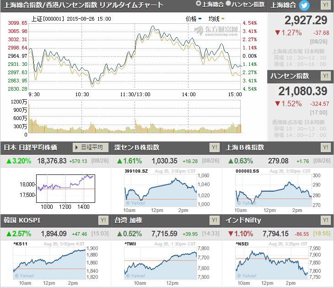The height and width of the screenshot is (288, 334).
Task: Click the 日経平均 arrow button
Action: click(90, 147)
